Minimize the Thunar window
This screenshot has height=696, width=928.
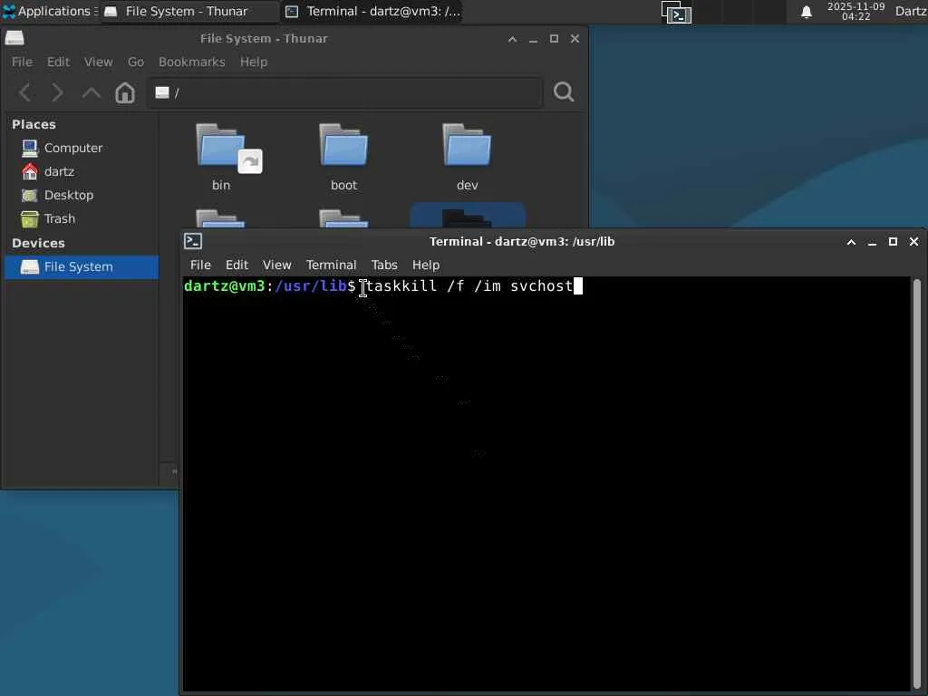point(533,39)
